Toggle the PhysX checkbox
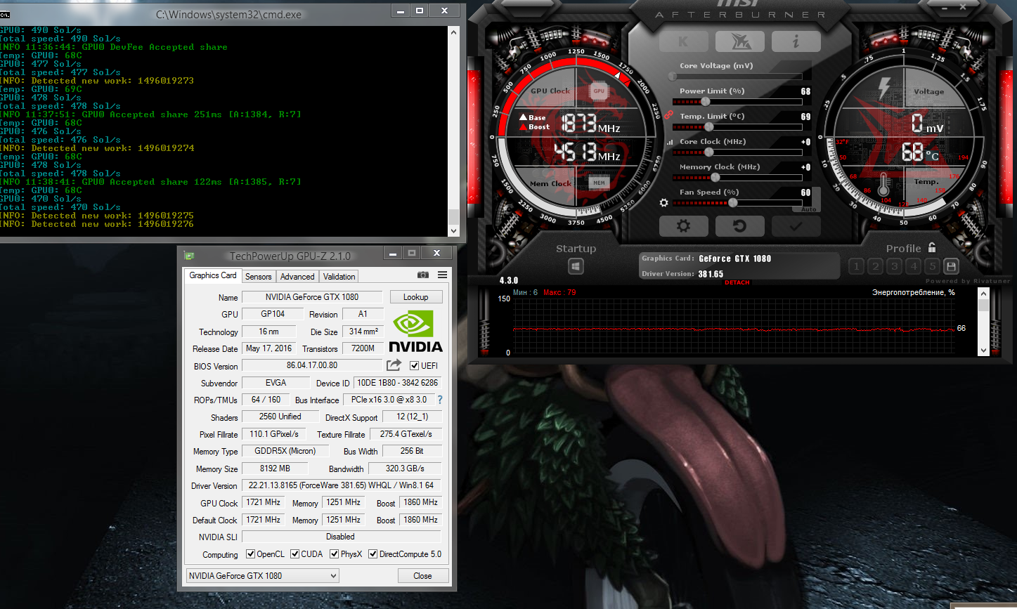 [335, 554]
